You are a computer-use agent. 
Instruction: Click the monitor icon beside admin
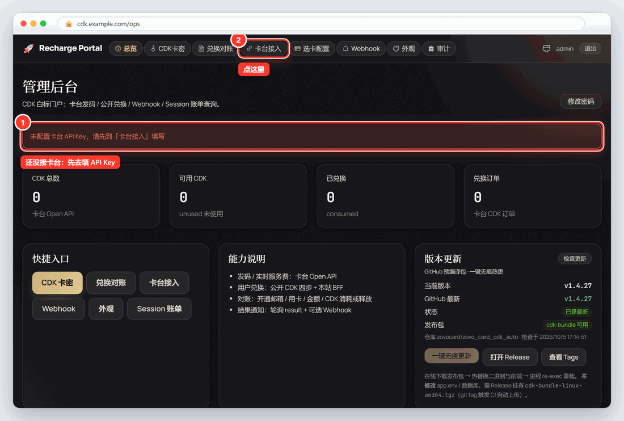pyautogui.click(x=546, y=49)
